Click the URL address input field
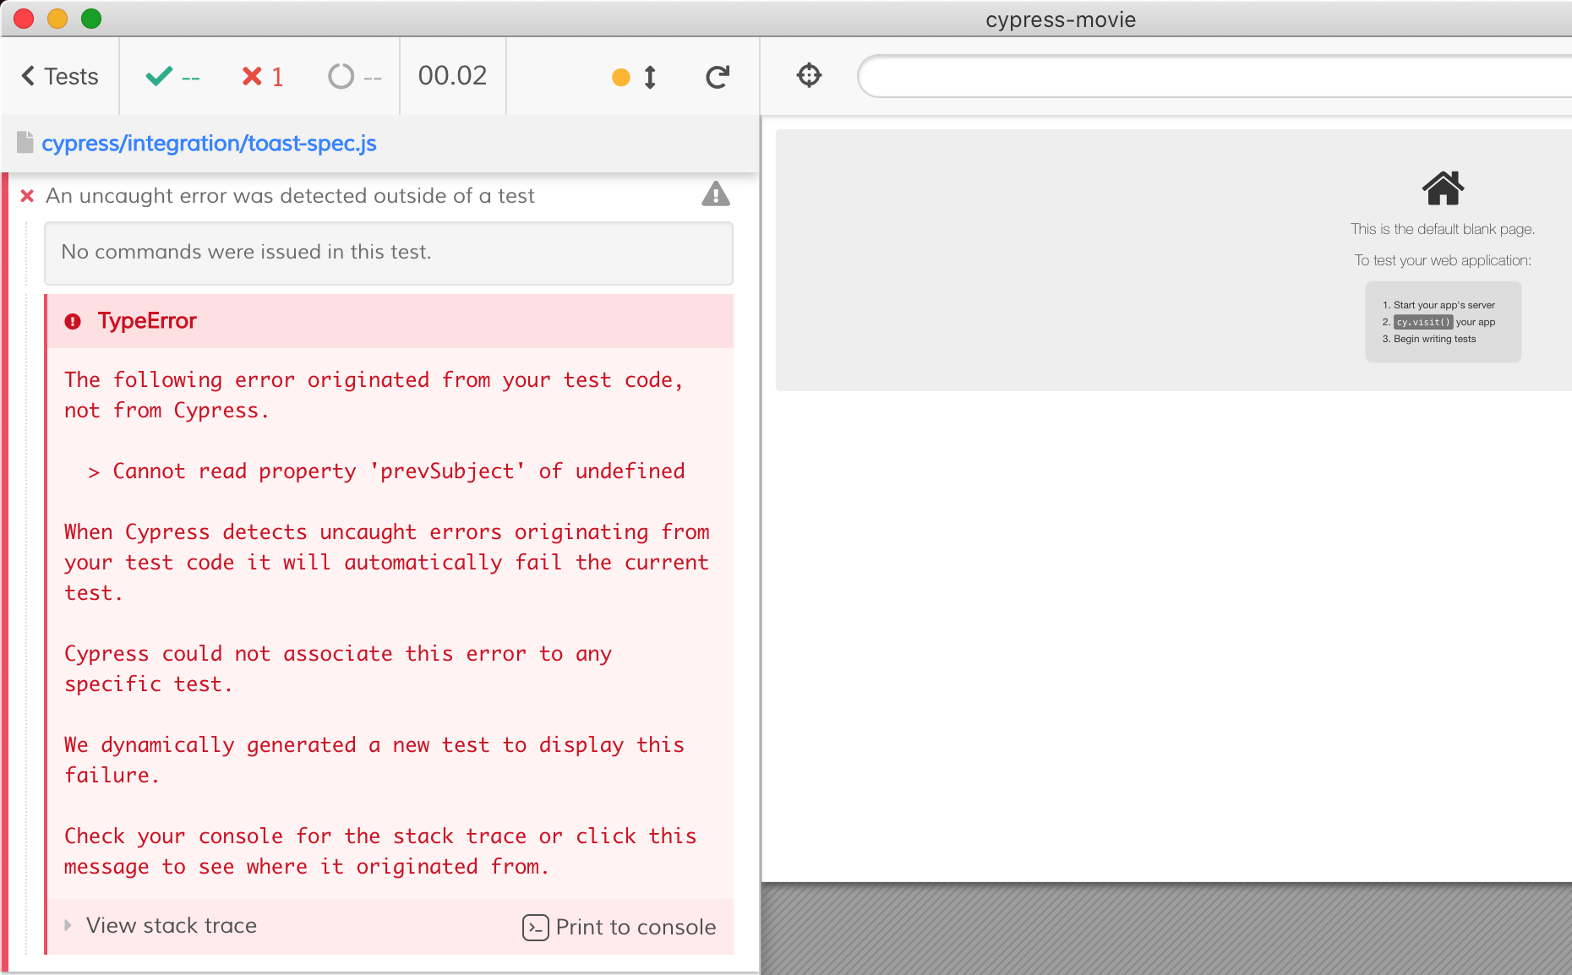Screen dimensions: 1572x975 click(1214, 77)
